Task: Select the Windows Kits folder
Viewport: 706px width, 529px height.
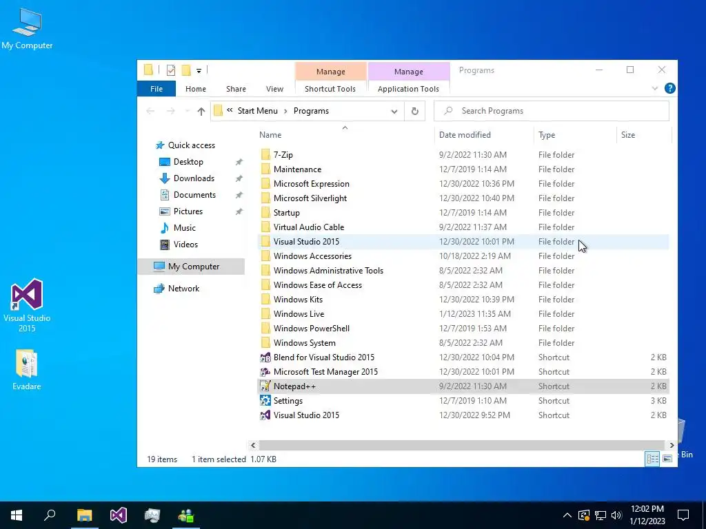Action: coord(463,300)
